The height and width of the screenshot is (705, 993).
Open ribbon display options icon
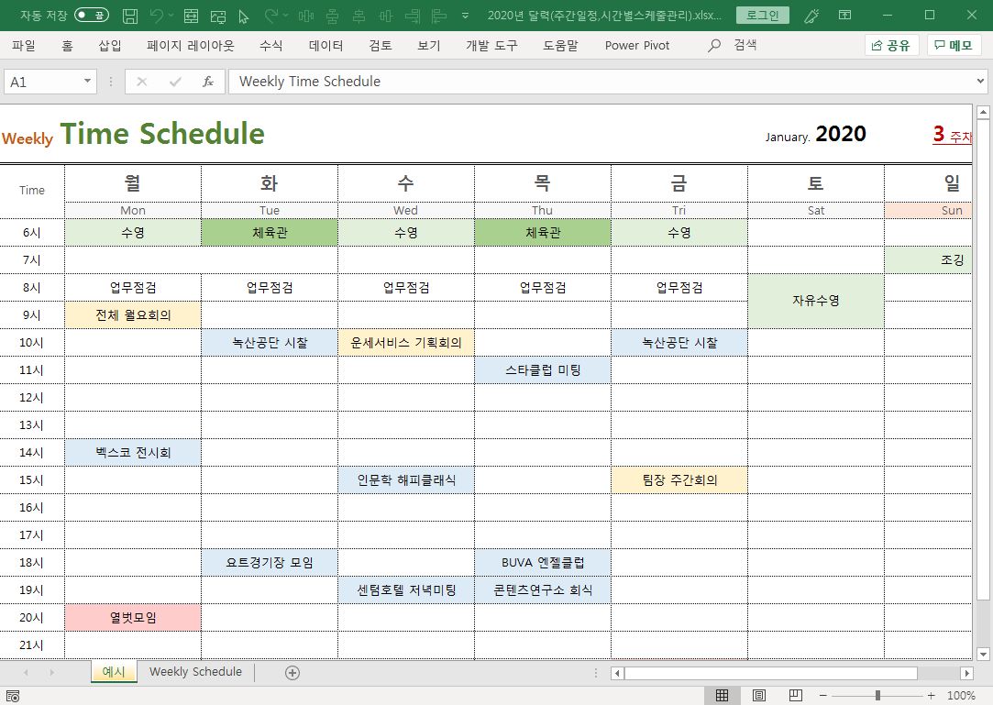tap(844, 16)
